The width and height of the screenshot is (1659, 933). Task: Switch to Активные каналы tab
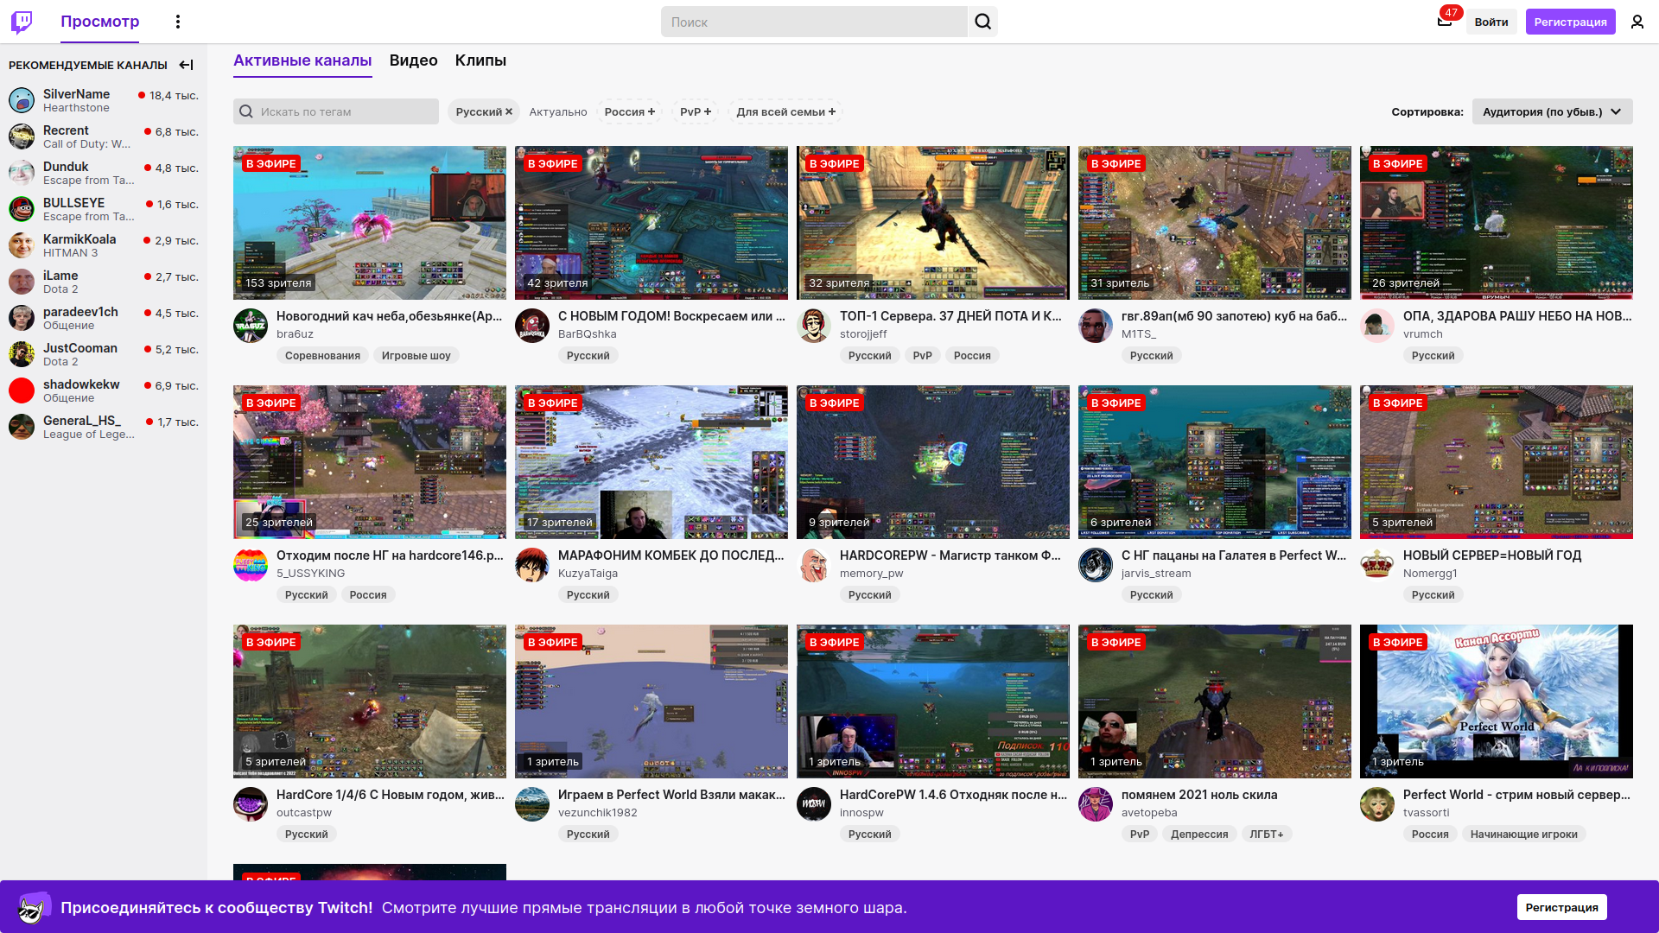click(x=302, y=60)
